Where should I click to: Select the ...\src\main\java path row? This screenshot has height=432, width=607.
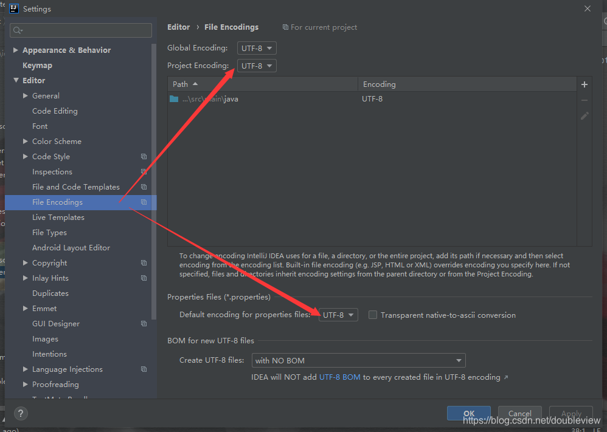pyautogui.click(x=372, y=99)
